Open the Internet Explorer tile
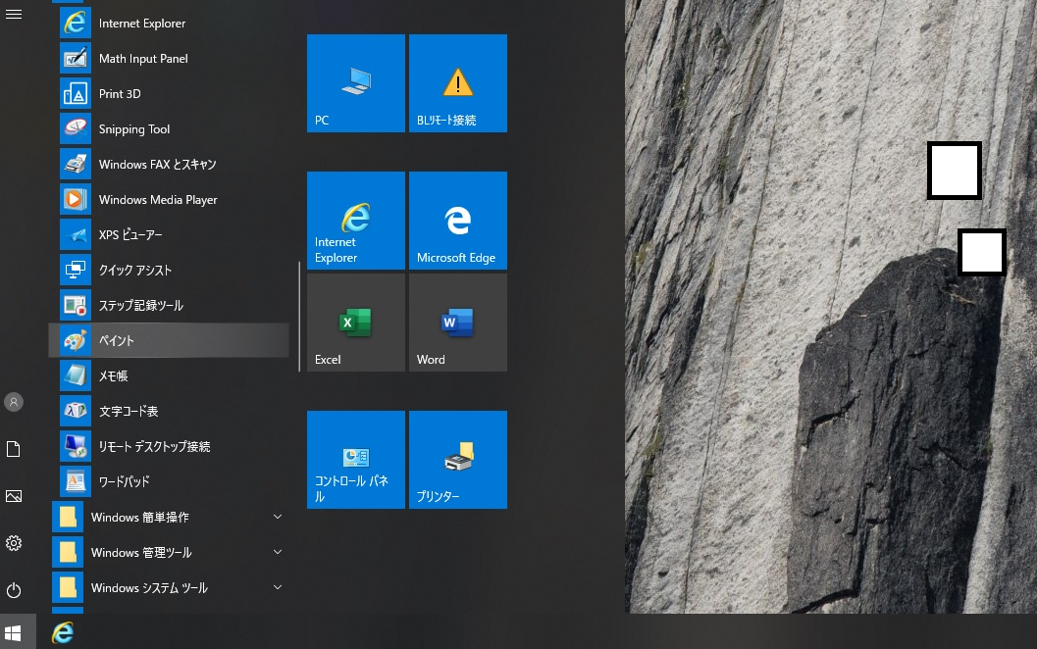The height and width of the screenshot is (649, 1037). (x=356, y=221)
